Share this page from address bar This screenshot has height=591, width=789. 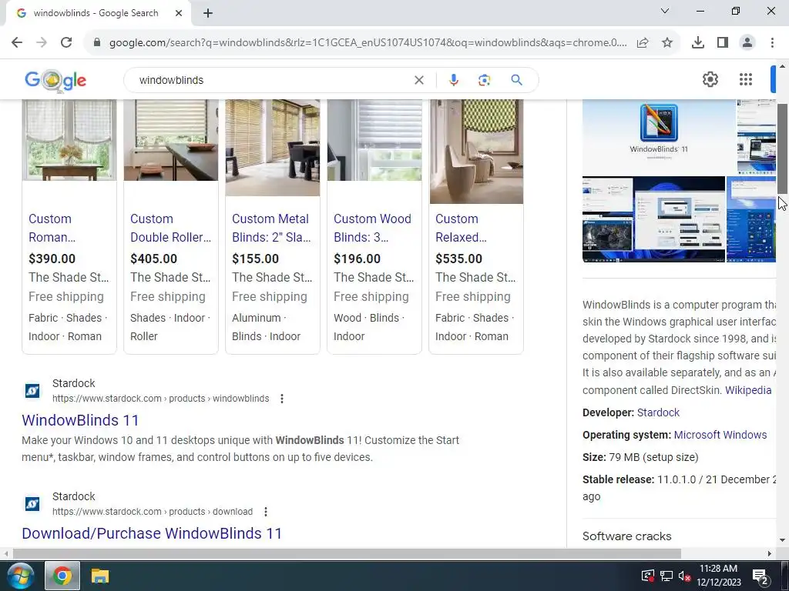click(643, 43)
